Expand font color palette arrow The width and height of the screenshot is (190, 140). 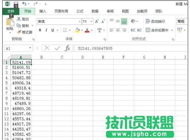(92, 30)
